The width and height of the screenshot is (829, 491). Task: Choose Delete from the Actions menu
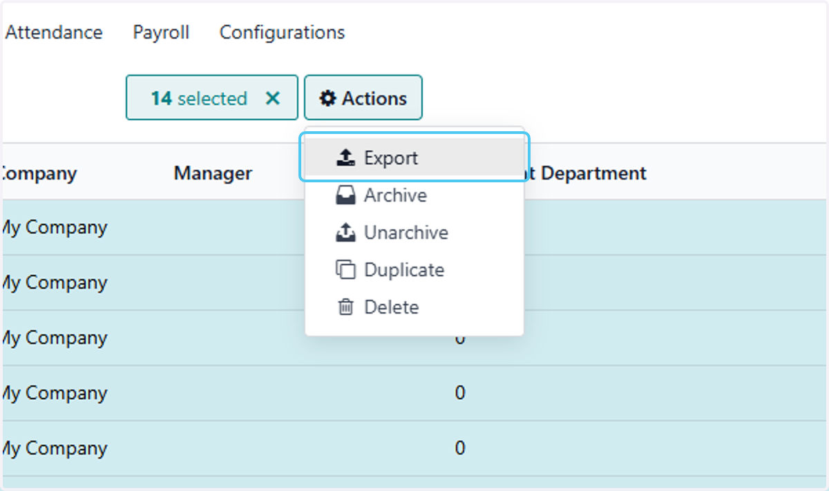click(414, 307)
